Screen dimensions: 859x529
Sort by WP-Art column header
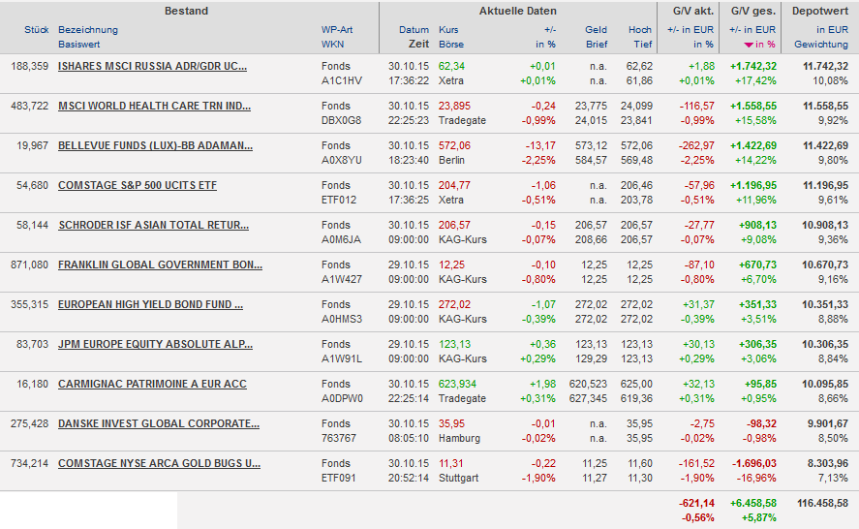337,30
